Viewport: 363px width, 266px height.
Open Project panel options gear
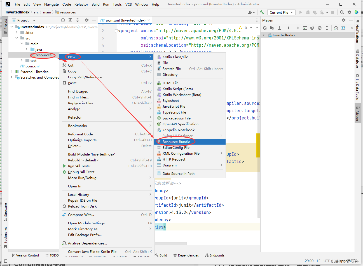(x=87, y=20)
